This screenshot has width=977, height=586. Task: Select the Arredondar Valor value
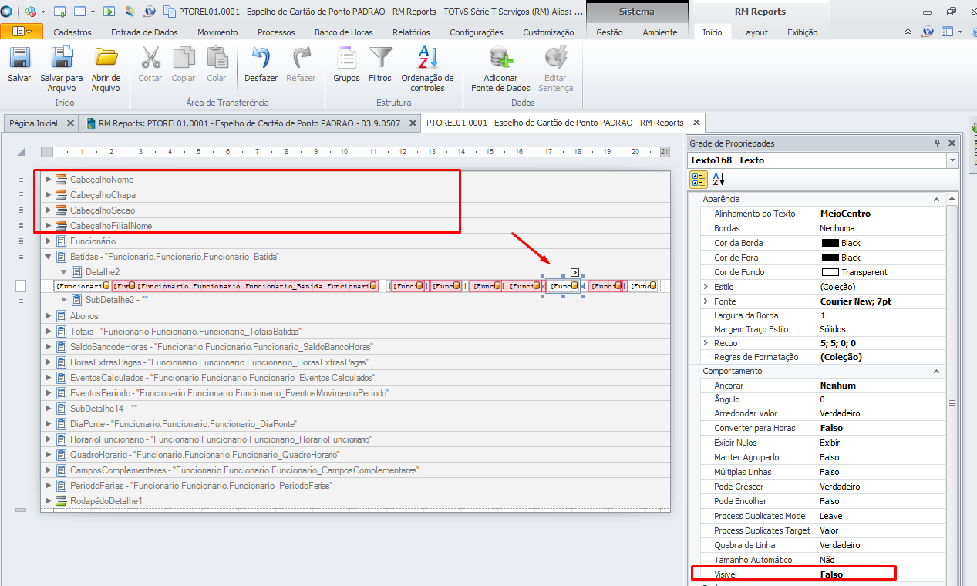click(x=881, y=413)
